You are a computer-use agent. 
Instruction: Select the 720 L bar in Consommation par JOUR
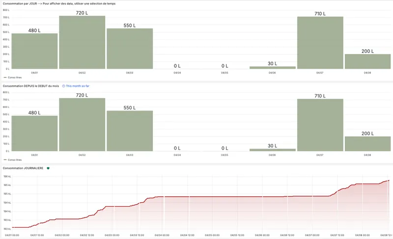coord(82,42)
